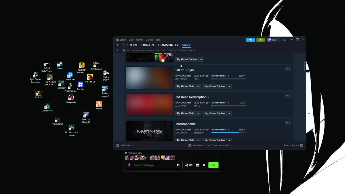Image resolution: width=345 pixels, height=194 pixels.
Task: Open Red Dead Redemption 2 title link
Action: tap(192, 97)
